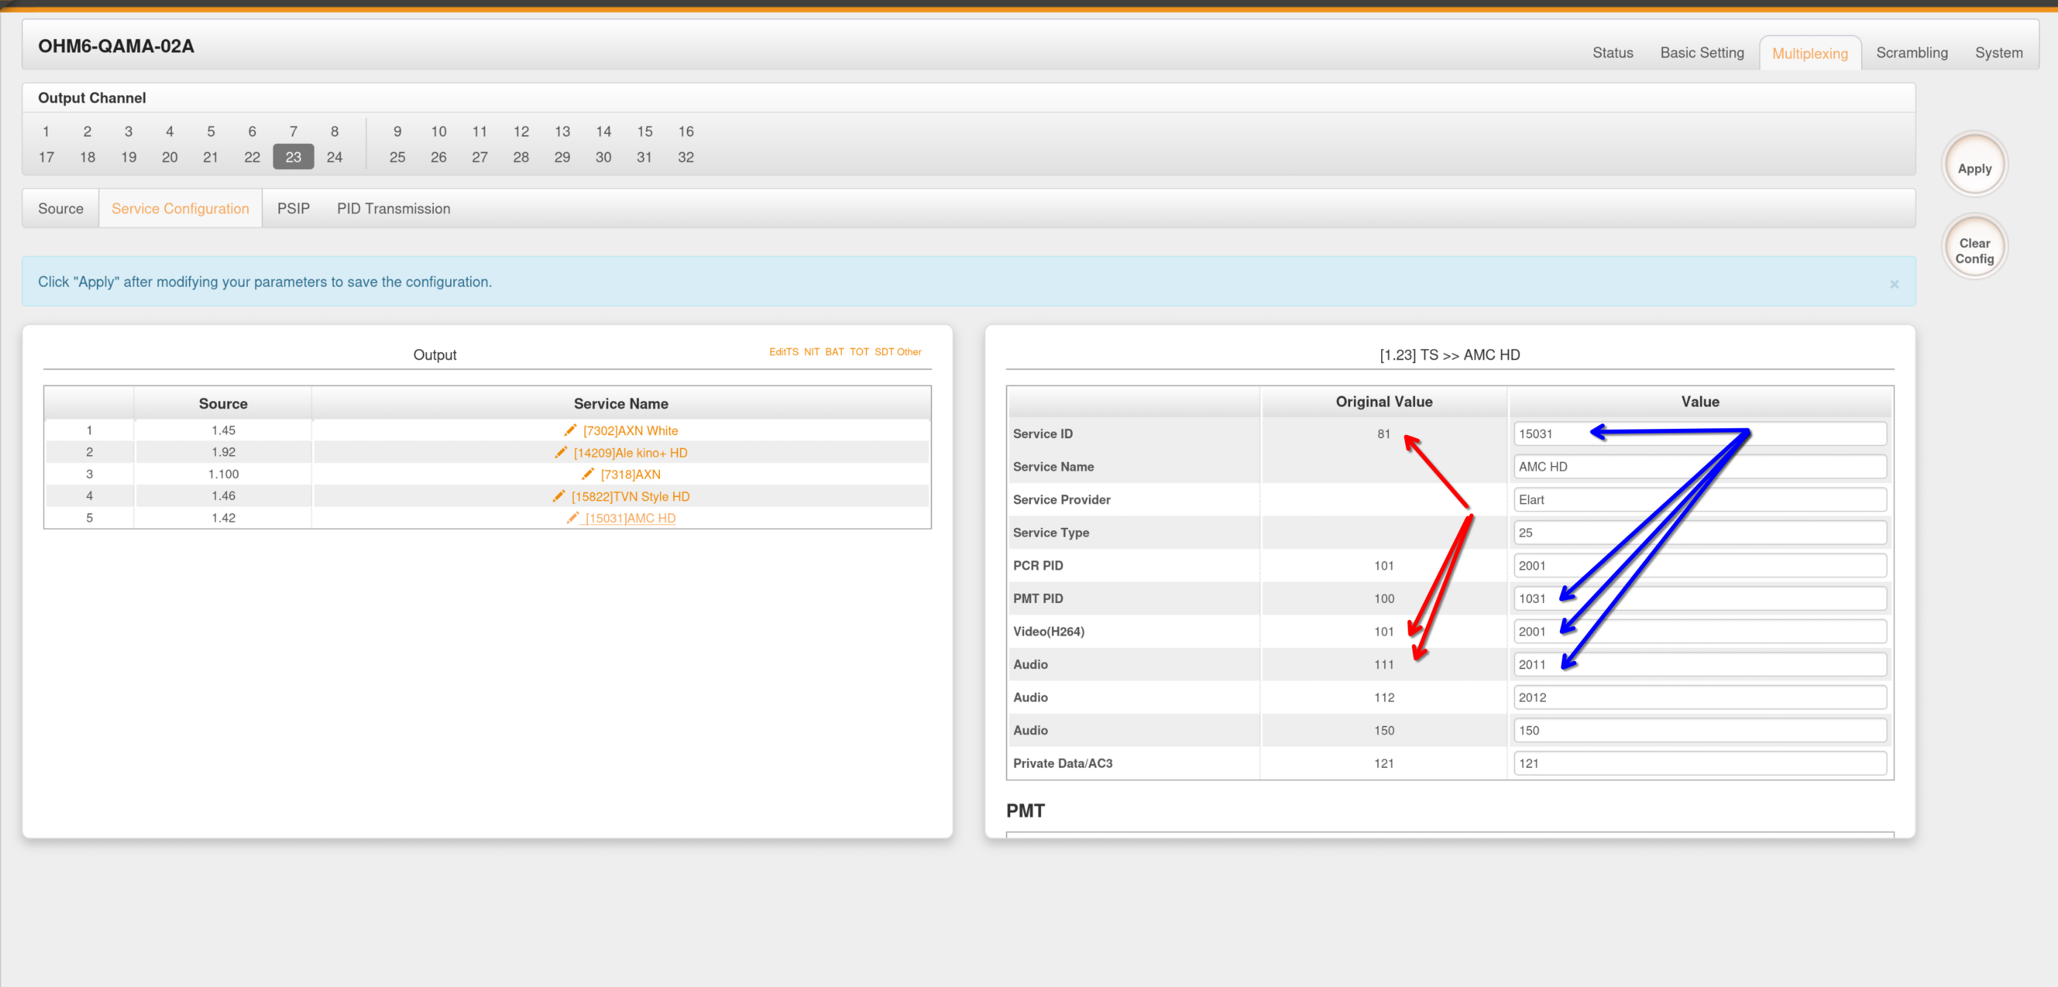2058x987 pixels.
Task: Switch to the PSIP sub-tab
Action: 293,208
